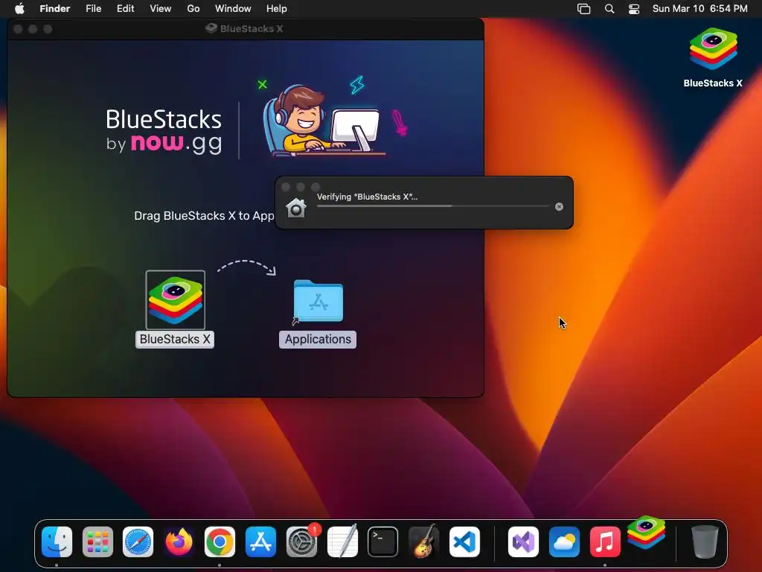The height and width of the screenshot is (572, 762).
Task: Open the Edit menu
Action: coord(125,8)
